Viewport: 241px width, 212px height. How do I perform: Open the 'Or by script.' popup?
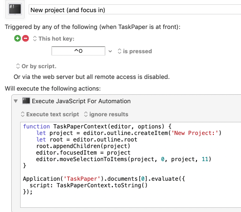click(x=36, y=66)
